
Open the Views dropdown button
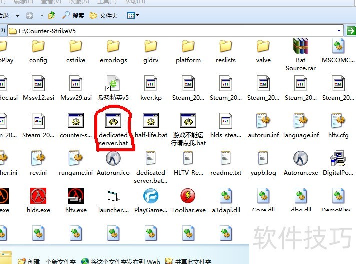click(133, 15)
